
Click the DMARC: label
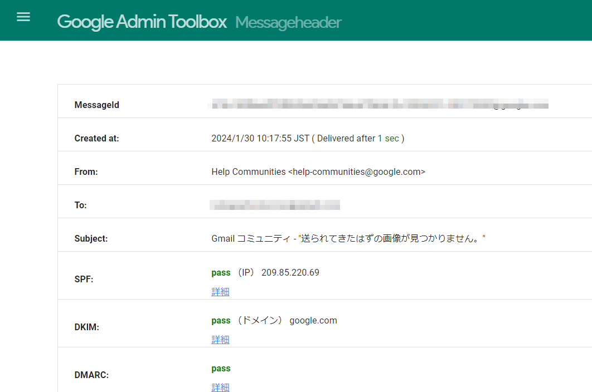coord(91,375)
